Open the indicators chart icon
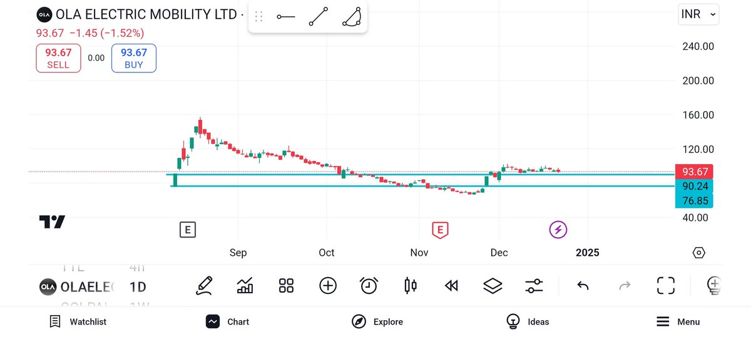 [x=245, y=286]
